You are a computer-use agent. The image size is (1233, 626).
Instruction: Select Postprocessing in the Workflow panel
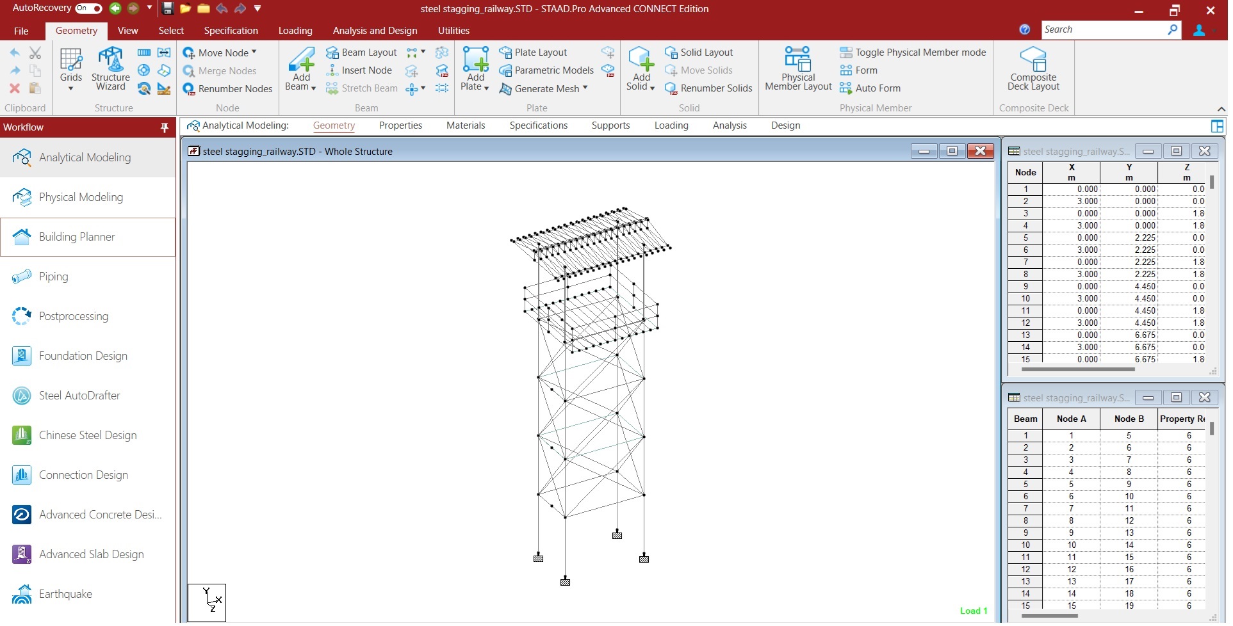[x=74, y=316]
